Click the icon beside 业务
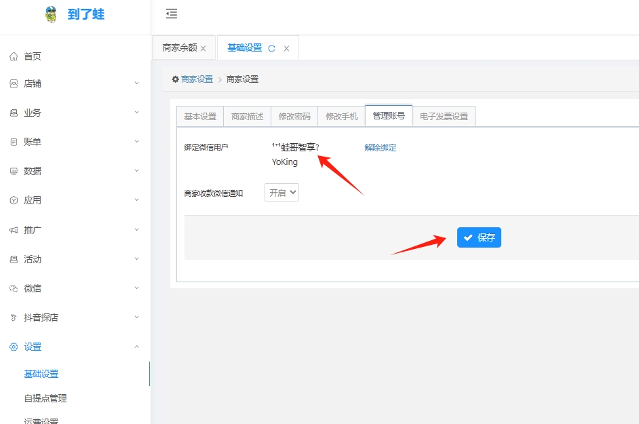639x424 pixels. 14,113
